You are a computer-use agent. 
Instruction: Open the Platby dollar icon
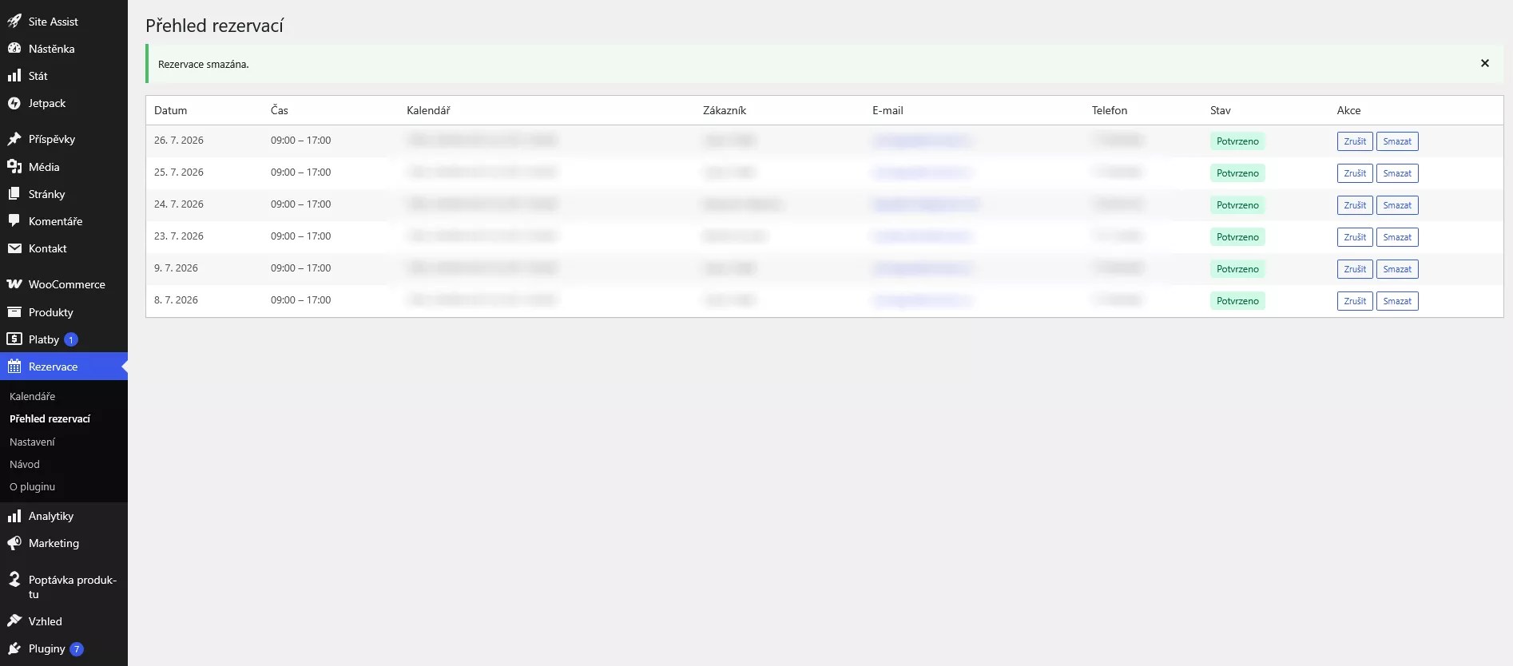[14, 339]
